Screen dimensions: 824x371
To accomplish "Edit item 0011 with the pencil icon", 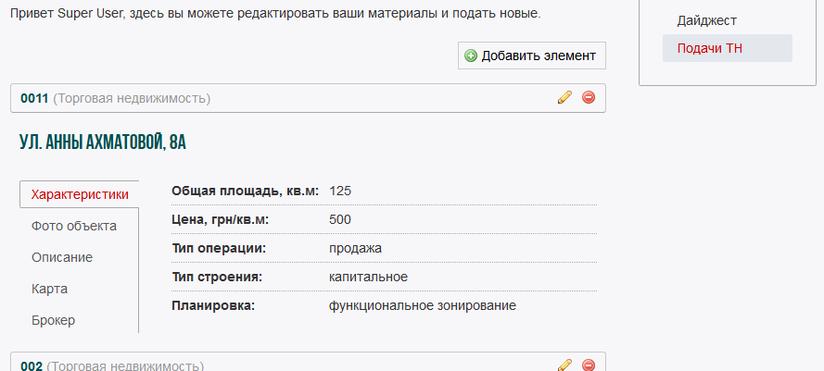I will [564, 98].
